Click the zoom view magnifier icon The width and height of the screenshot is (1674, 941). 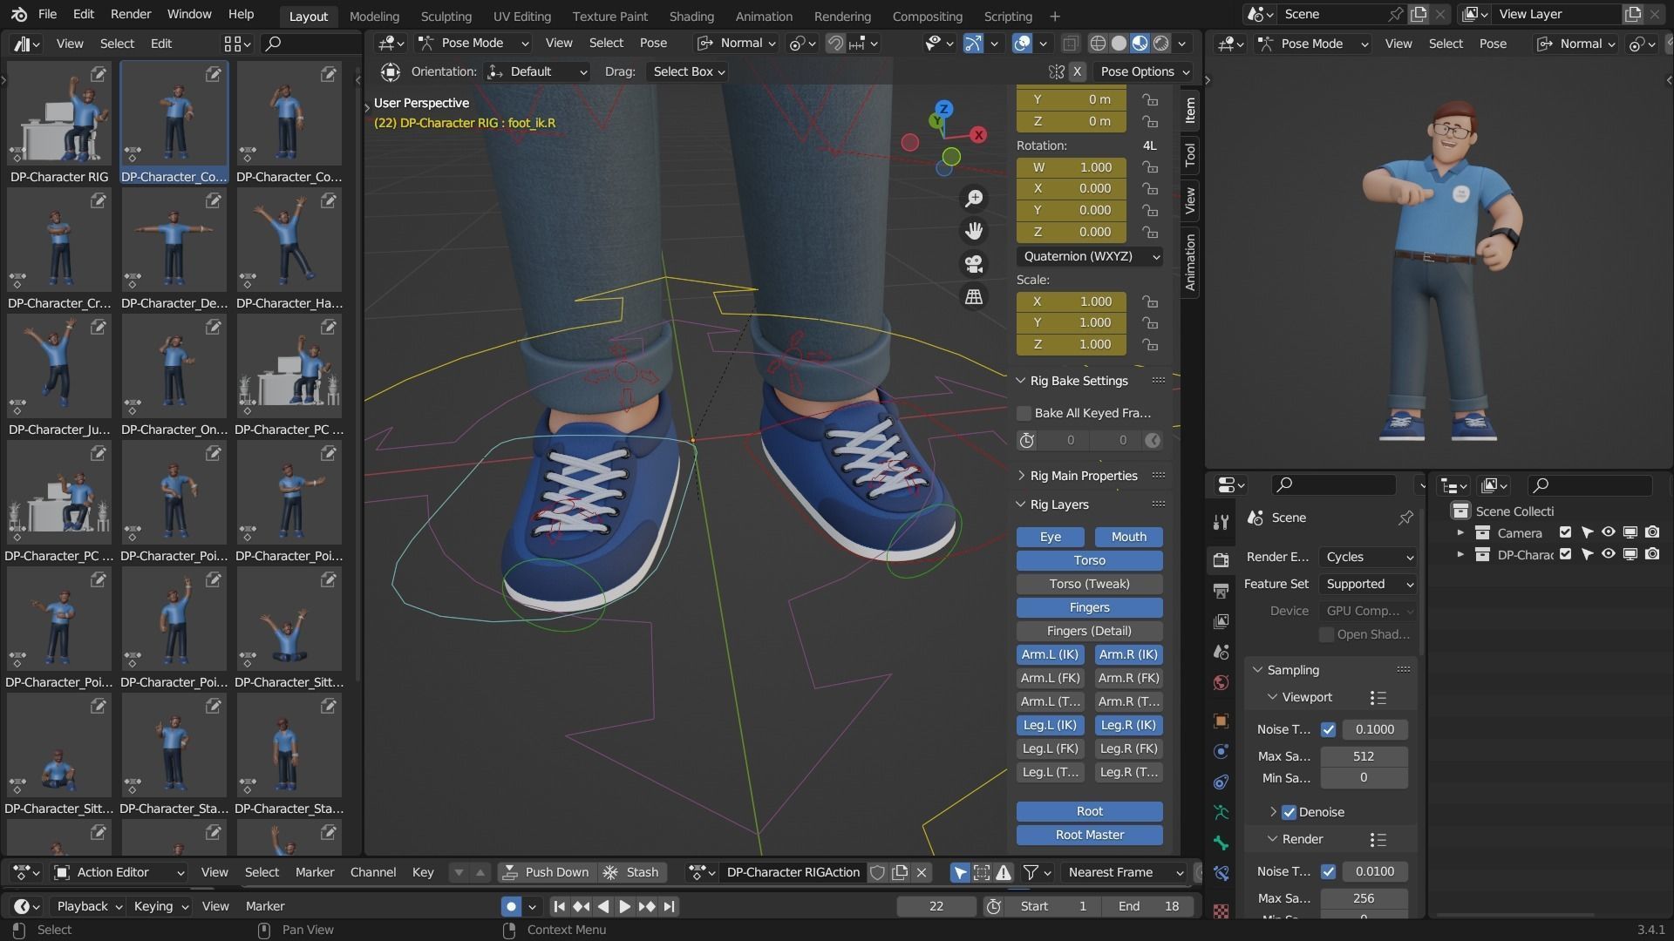pyautogui.click(x=974, y=199)
